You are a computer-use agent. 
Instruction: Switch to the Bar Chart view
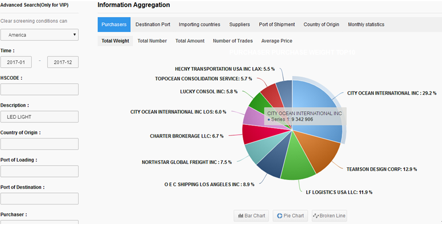(x=252, y=215)
